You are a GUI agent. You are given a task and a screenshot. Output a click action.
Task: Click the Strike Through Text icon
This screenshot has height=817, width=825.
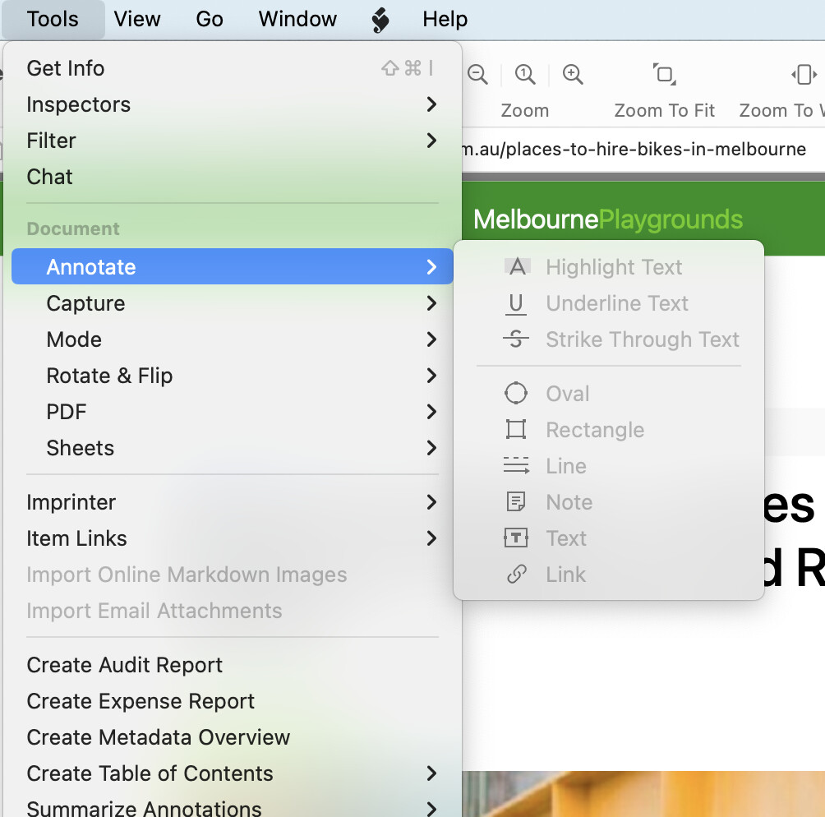pyautogui.click(x=516, y=339)
